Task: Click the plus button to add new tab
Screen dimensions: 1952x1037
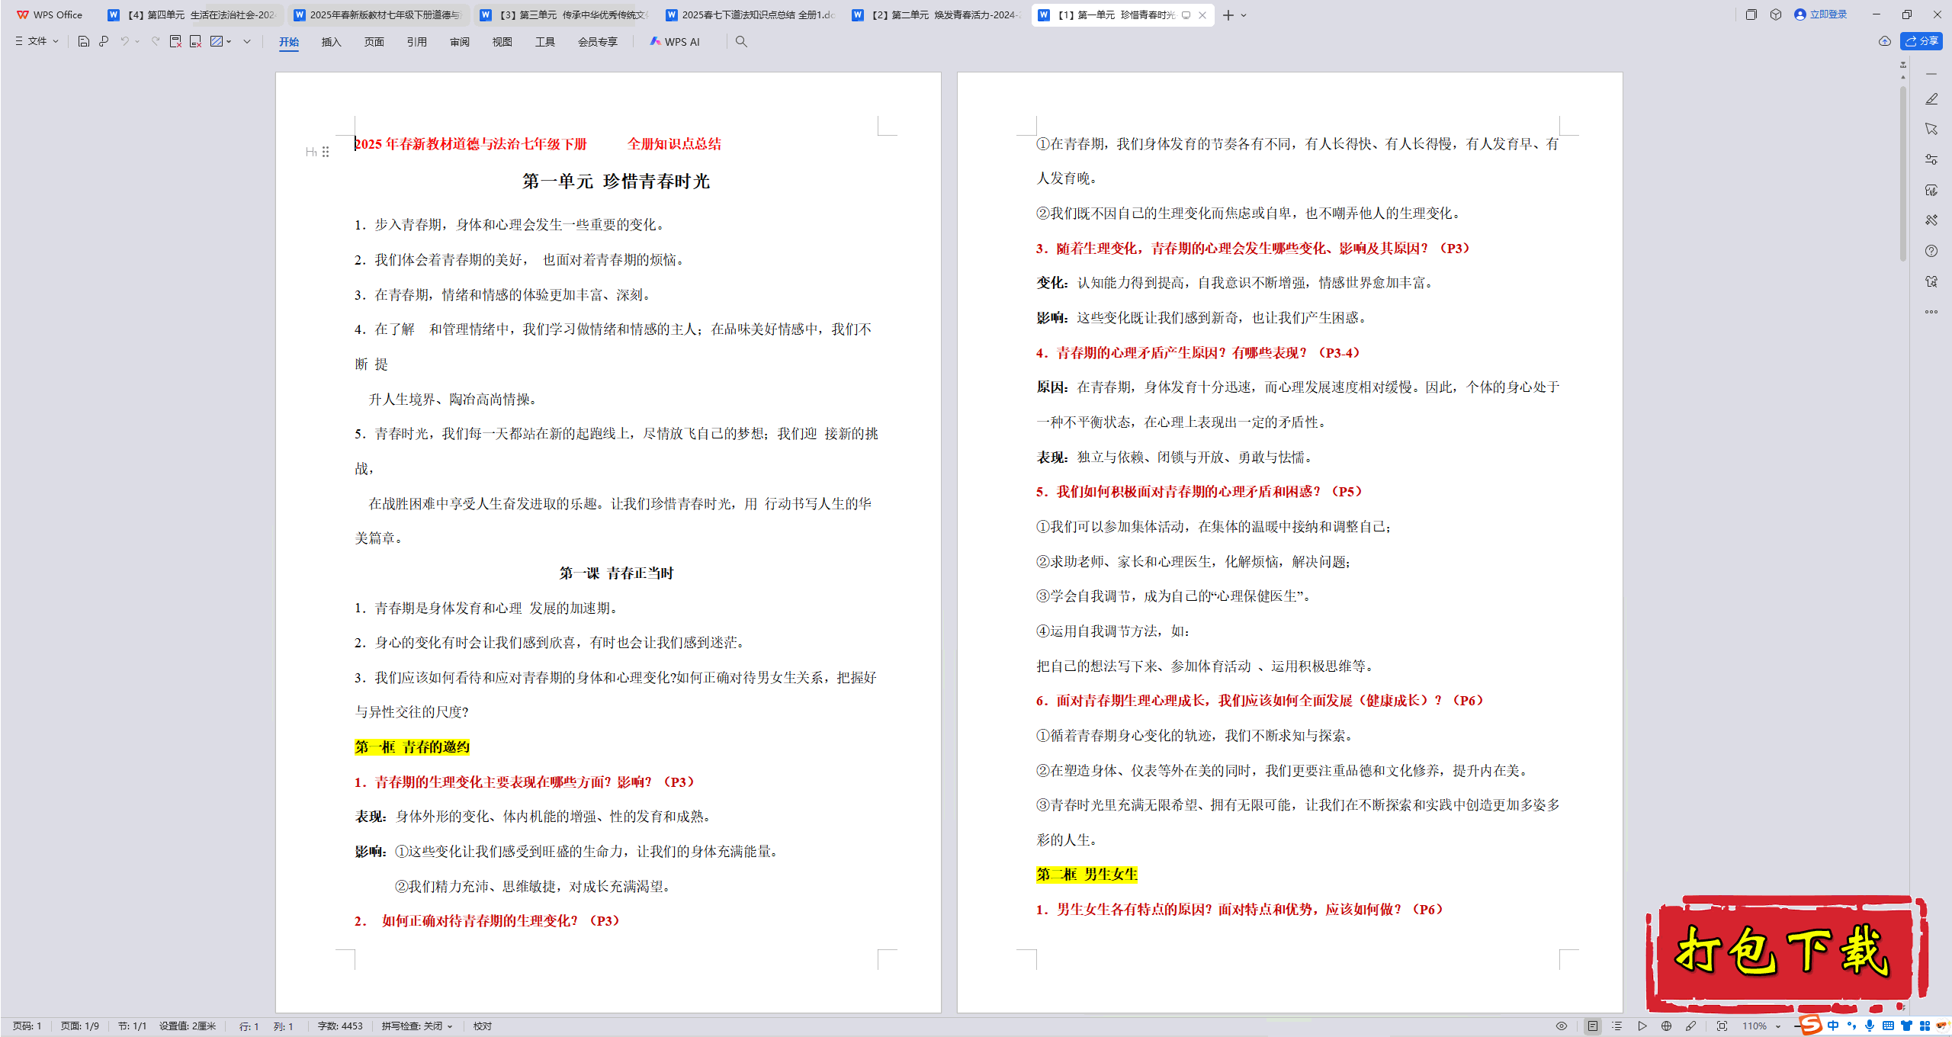Action: click(1228, 15)
